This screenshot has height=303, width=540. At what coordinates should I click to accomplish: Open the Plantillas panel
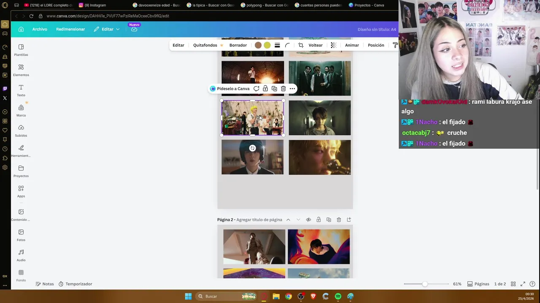(21, 50)
